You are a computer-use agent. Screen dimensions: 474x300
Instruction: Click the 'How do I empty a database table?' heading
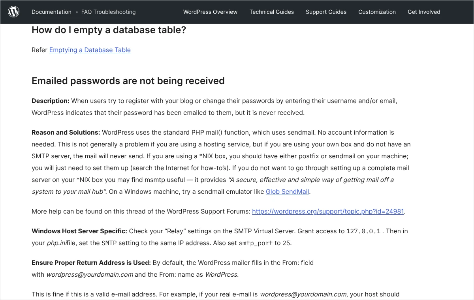click(109, 30)
